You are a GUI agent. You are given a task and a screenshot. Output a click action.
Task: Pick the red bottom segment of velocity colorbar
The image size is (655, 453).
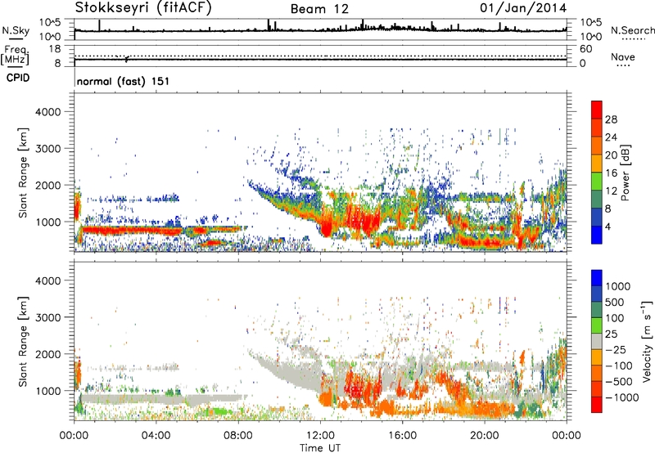click(597, 405)
